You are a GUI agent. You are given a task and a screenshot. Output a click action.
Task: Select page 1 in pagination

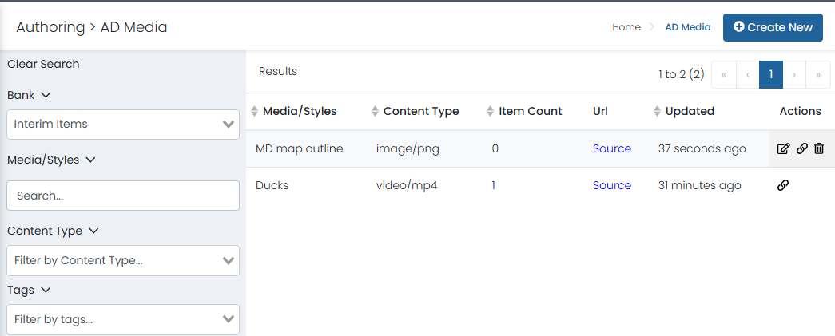coord(770,75)
